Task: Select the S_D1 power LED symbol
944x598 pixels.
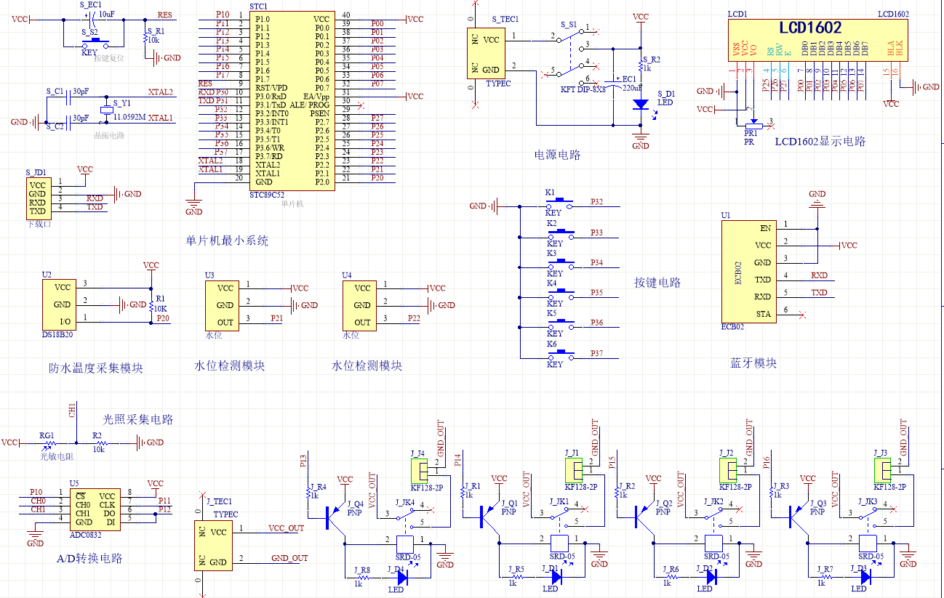Action: click(x=640, y=105)
